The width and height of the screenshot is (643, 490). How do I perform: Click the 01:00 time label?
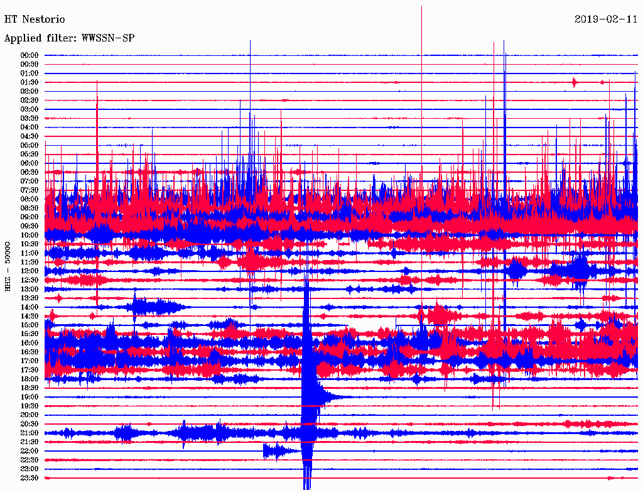tap(30, 73)
